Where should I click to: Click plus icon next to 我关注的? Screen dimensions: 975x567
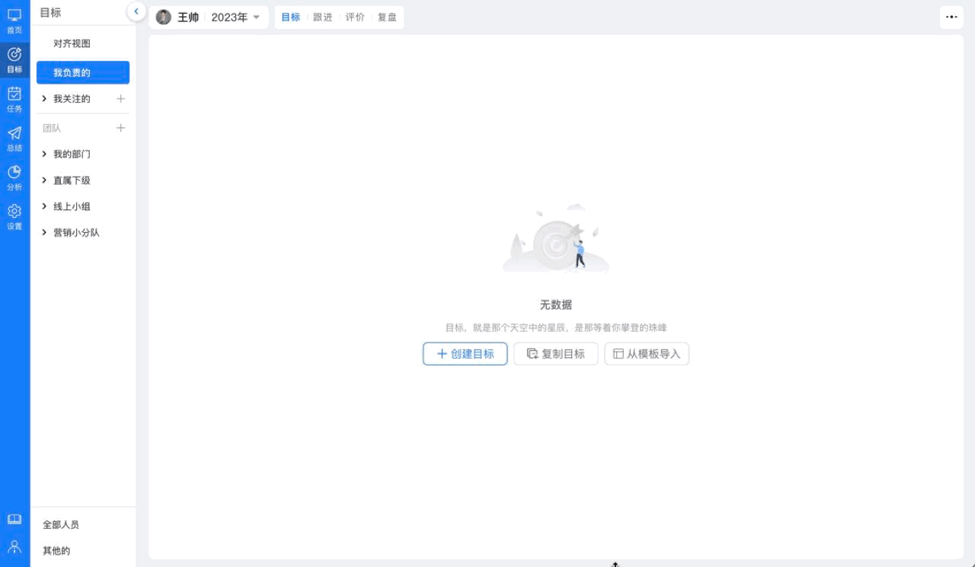click(x=120, y=99)
